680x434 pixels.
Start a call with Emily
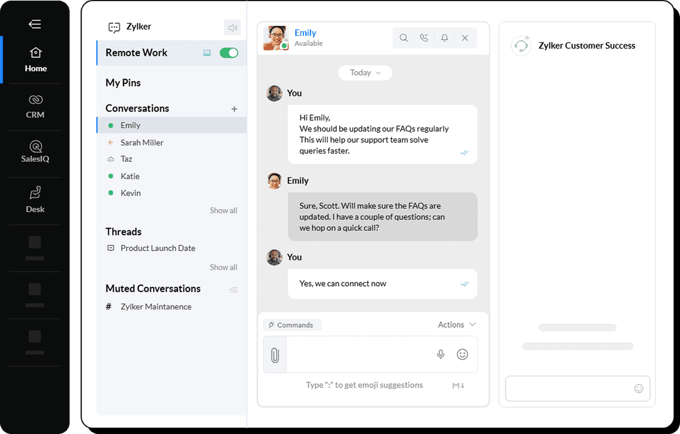pos(424,38)
